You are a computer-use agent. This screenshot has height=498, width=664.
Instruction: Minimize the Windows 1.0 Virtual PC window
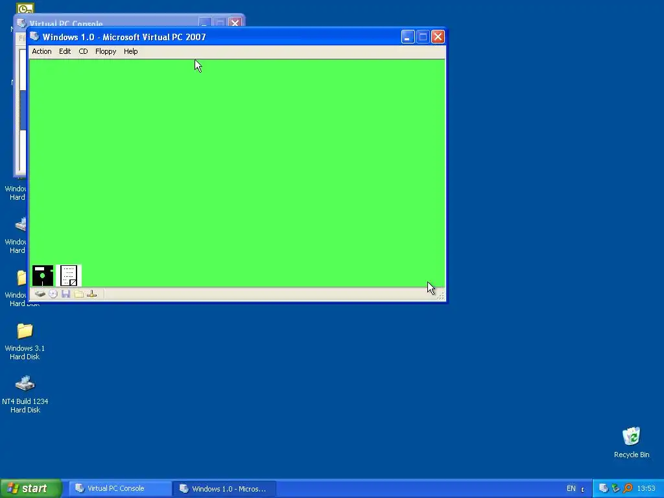click(407, 37)
